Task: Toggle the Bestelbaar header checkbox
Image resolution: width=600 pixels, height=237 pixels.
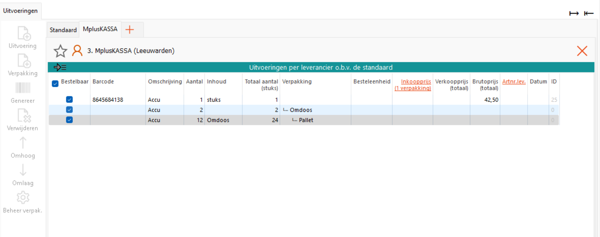Action: [x=55, y=84]
